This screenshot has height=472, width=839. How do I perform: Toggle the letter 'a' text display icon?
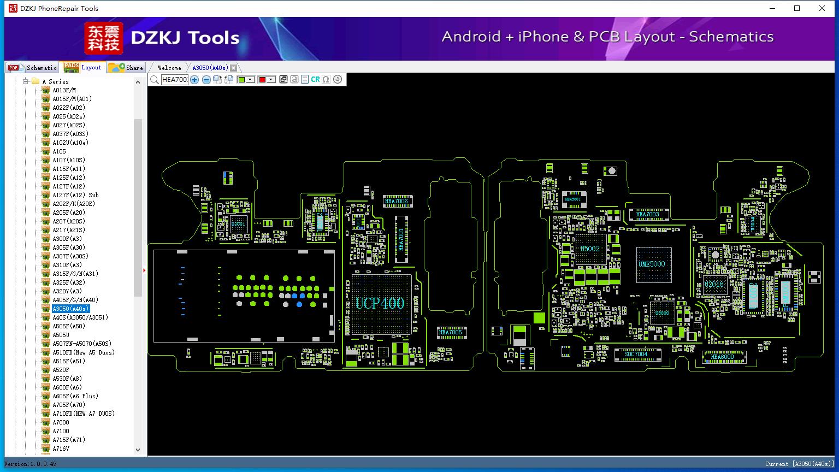point(294,80)
